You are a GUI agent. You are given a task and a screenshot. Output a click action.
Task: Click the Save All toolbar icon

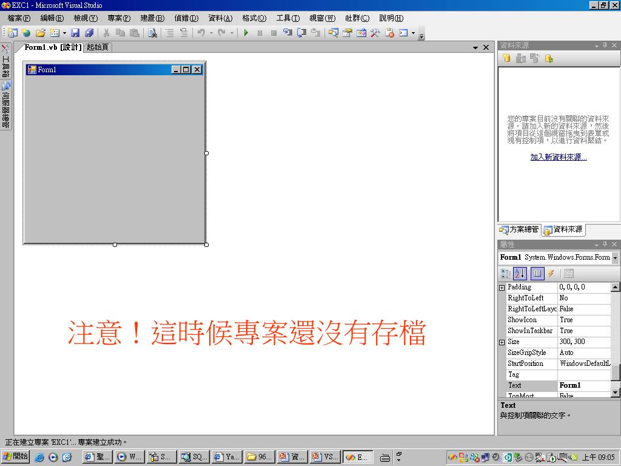click(89, 33)
